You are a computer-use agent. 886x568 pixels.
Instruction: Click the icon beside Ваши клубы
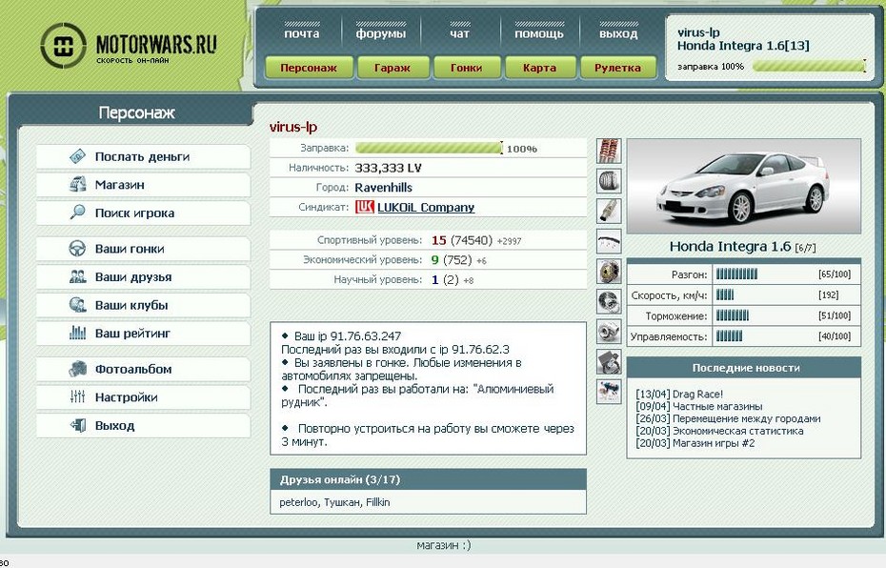(77, 305)
